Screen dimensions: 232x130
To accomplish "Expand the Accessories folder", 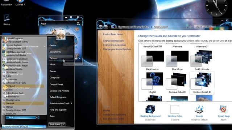I will click(11, 79).
